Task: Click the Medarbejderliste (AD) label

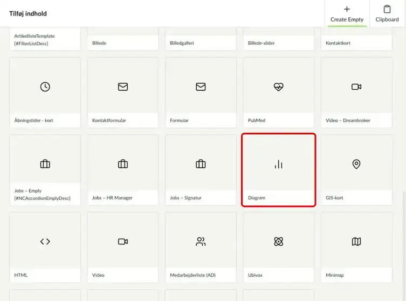Action: tap(192, 275)
